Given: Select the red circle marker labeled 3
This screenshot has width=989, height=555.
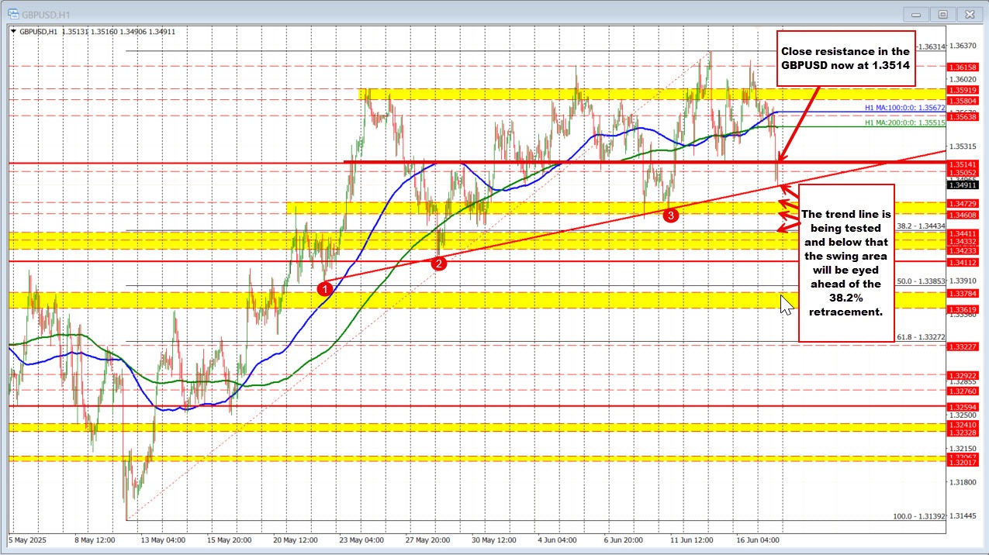Looking at the screenshot, I should coord(670,215).
